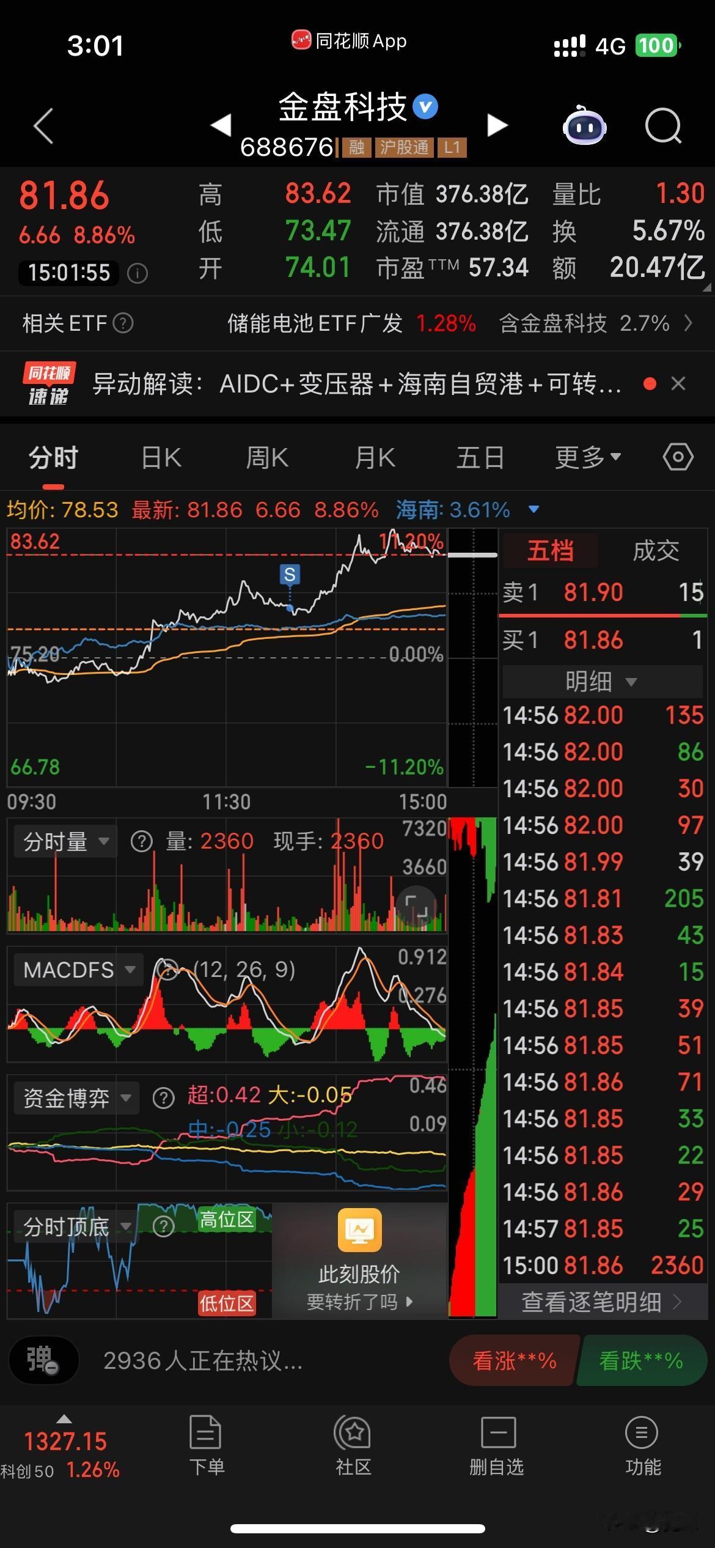This screenshot has height=1548, width=715.
Task: Open 查看逐笔明细 link
Action: pos(601,1302)
